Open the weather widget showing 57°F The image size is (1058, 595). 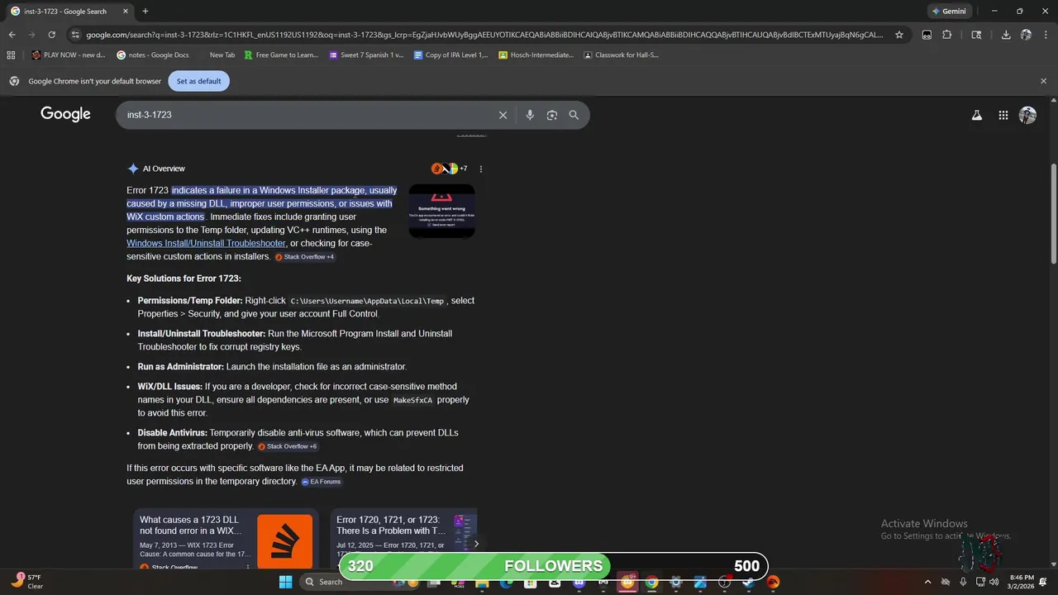(x=27, y=582)
